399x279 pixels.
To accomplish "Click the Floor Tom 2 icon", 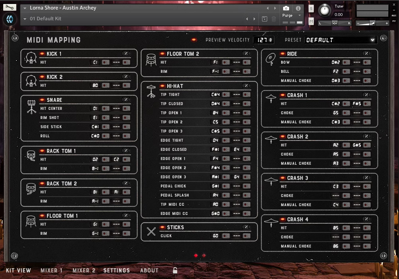I will [x=151, y=60].
